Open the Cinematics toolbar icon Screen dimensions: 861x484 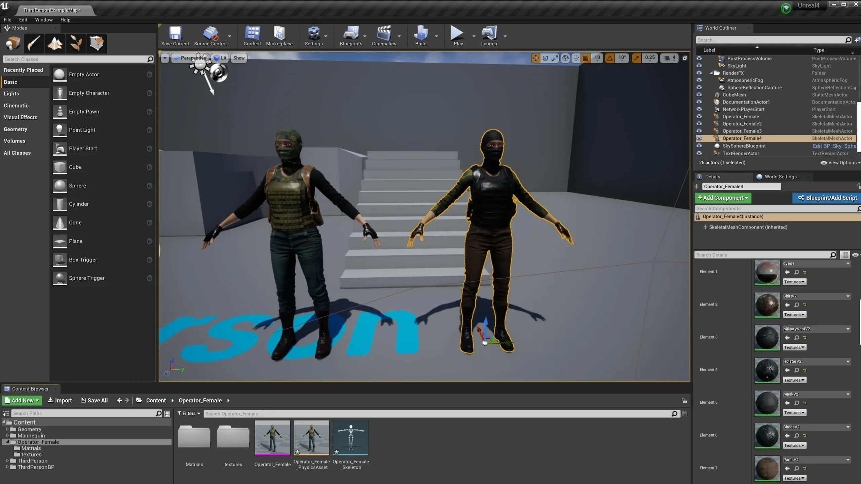click(384, 36)
